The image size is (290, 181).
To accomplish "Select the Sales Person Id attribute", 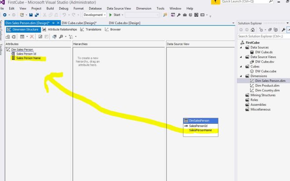I will pos(26,53).
